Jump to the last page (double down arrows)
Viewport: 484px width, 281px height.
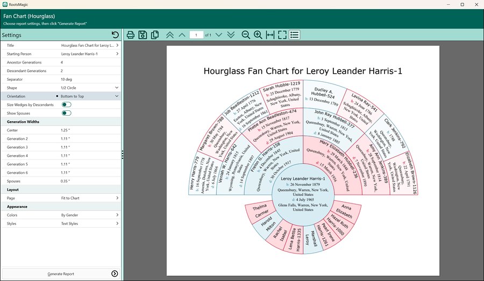231,35
